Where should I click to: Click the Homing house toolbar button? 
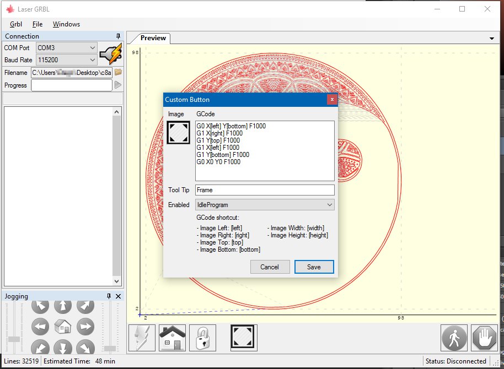coord(172,338)
